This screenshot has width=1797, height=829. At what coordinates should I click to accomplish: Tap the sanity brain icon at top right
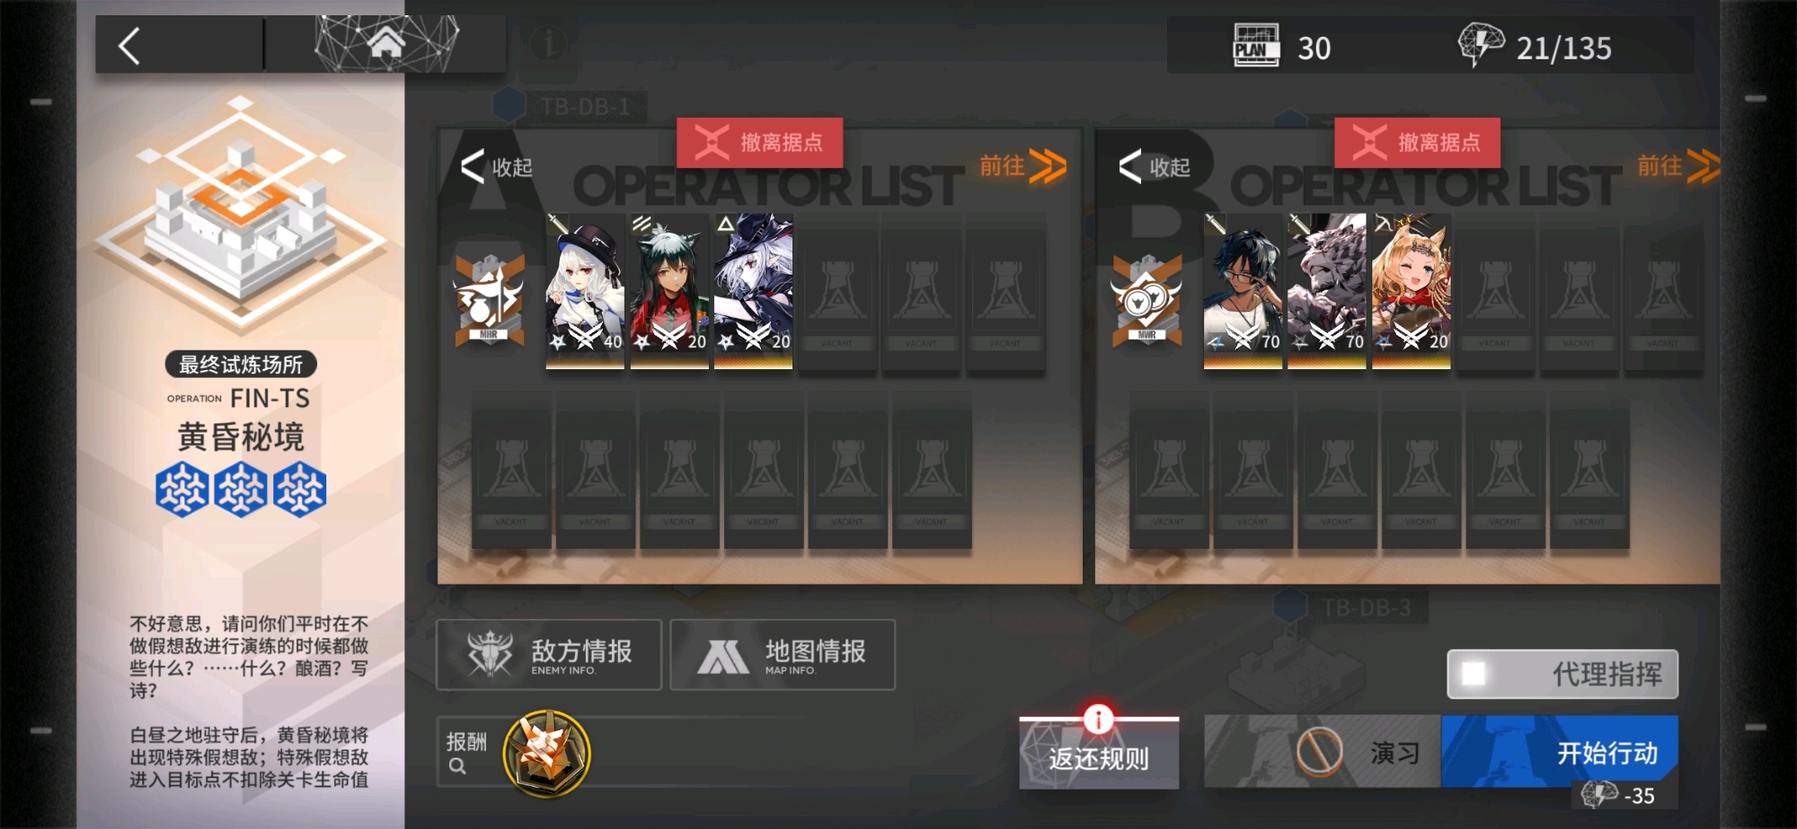click(1482, 45)
